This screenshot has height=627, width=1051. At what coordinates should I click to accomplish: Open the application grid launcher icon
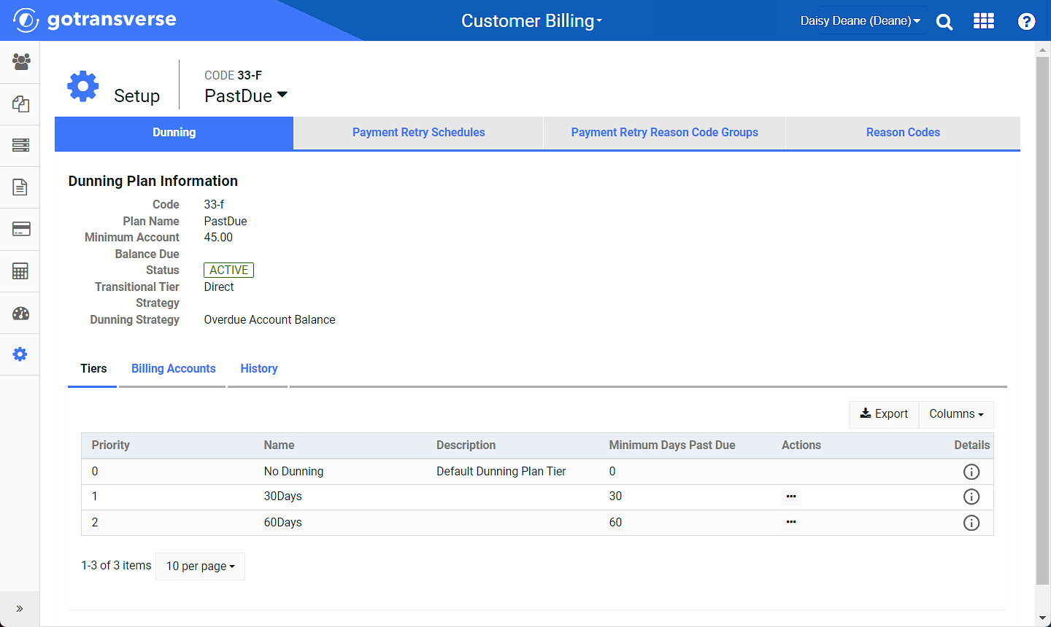point(984,21)
